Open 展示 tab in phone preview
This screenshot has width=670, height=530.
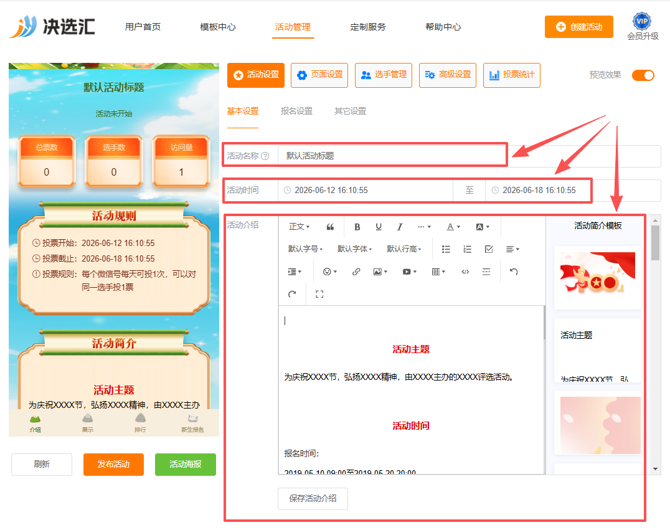[88, 423]
